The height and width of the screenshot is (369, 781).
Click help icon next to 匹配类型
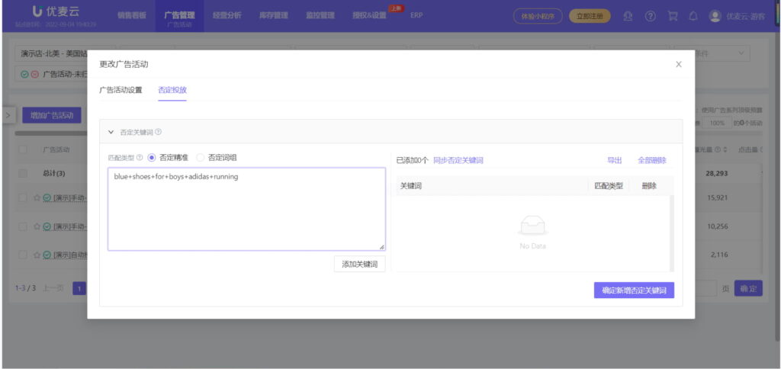click(x=140, y=158)
